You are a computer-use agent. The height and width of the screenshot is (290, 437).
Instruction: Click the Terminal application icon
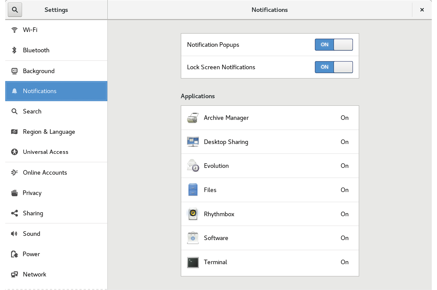(193, 262)
